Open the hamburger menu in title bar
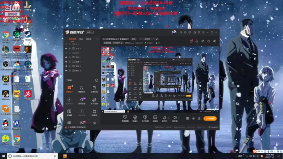 203,33
